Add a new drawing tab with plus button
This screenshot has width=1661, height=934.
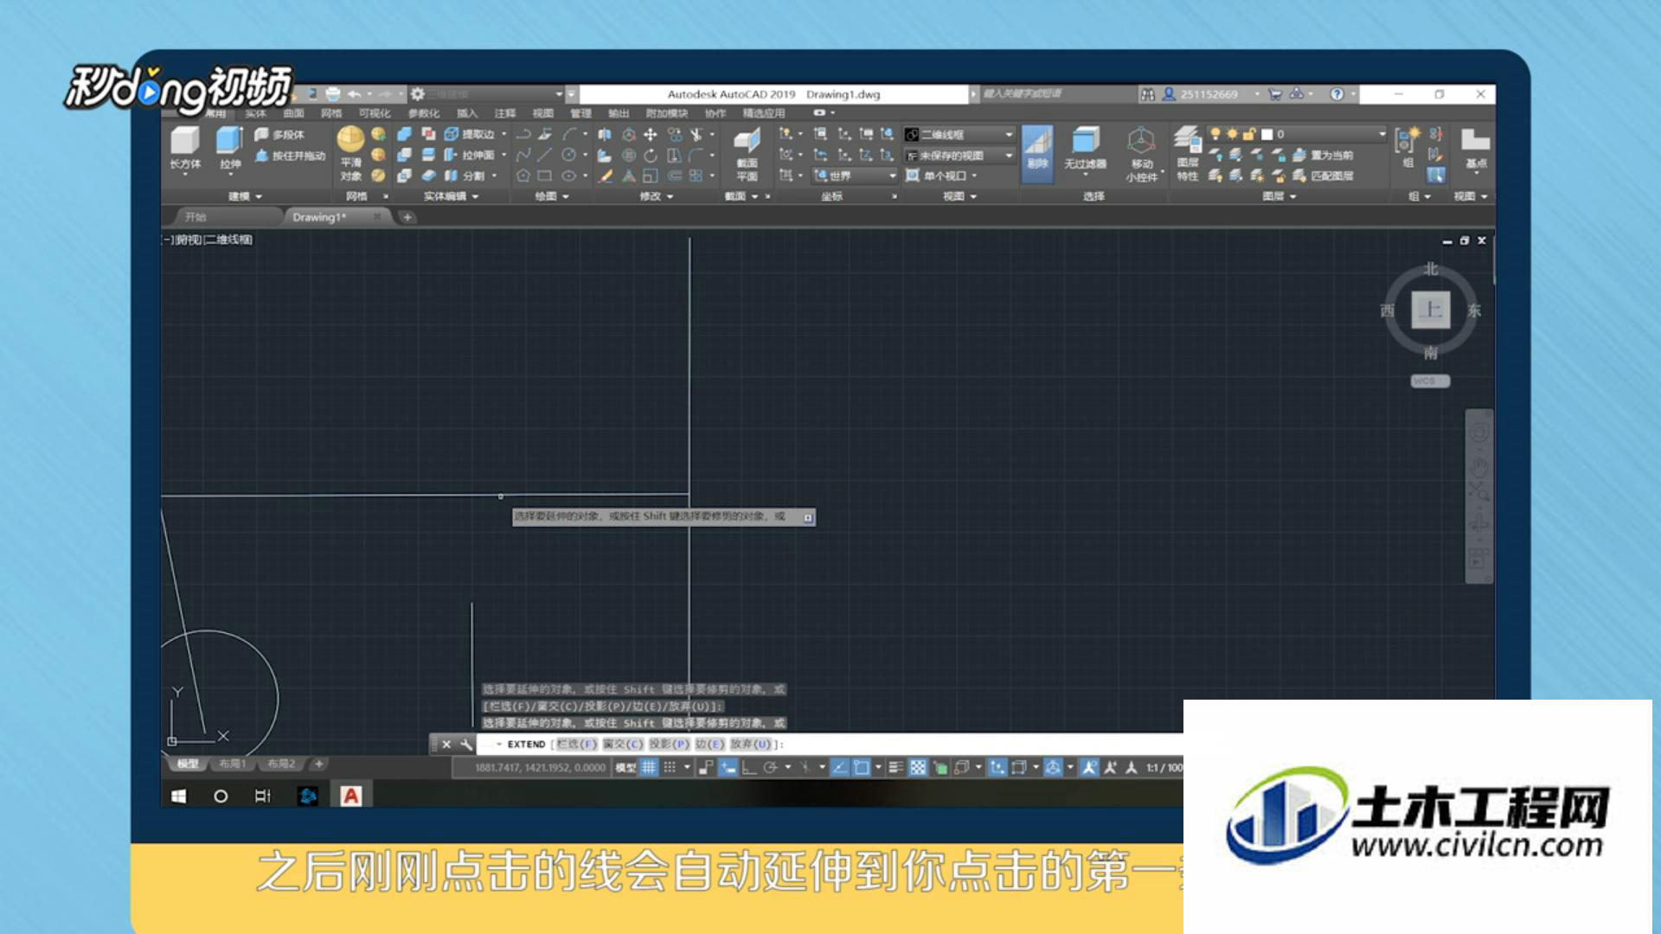407,217
